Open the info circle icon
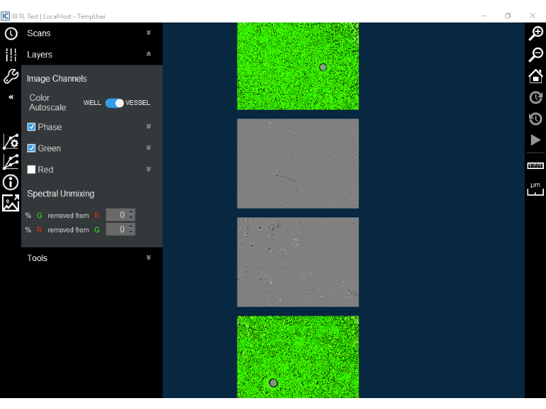546x409 pixels. click(11, 182)
